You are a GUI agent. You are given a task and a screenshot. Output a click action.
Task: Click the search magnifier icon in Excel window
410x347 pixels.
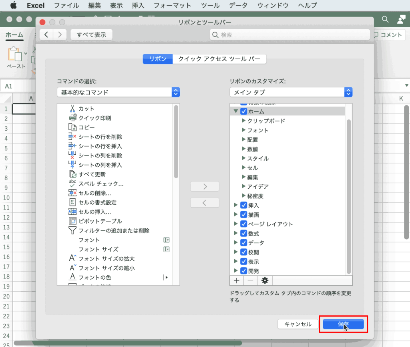click(385, 19)
